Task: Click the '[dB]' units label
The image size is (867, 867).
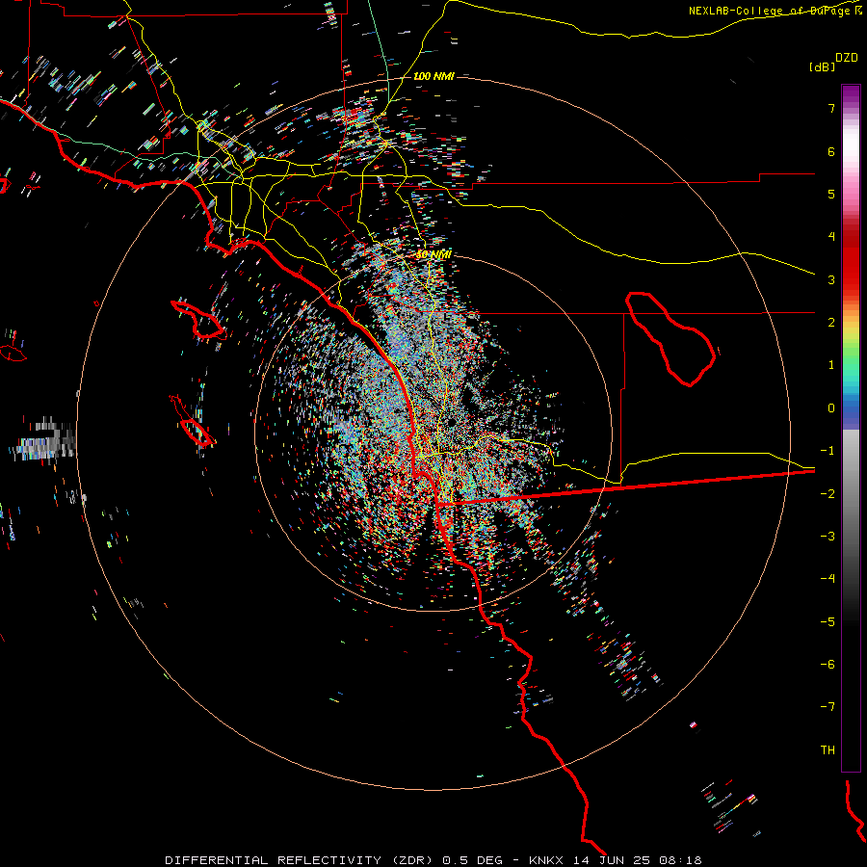Action: click(822, 66)
